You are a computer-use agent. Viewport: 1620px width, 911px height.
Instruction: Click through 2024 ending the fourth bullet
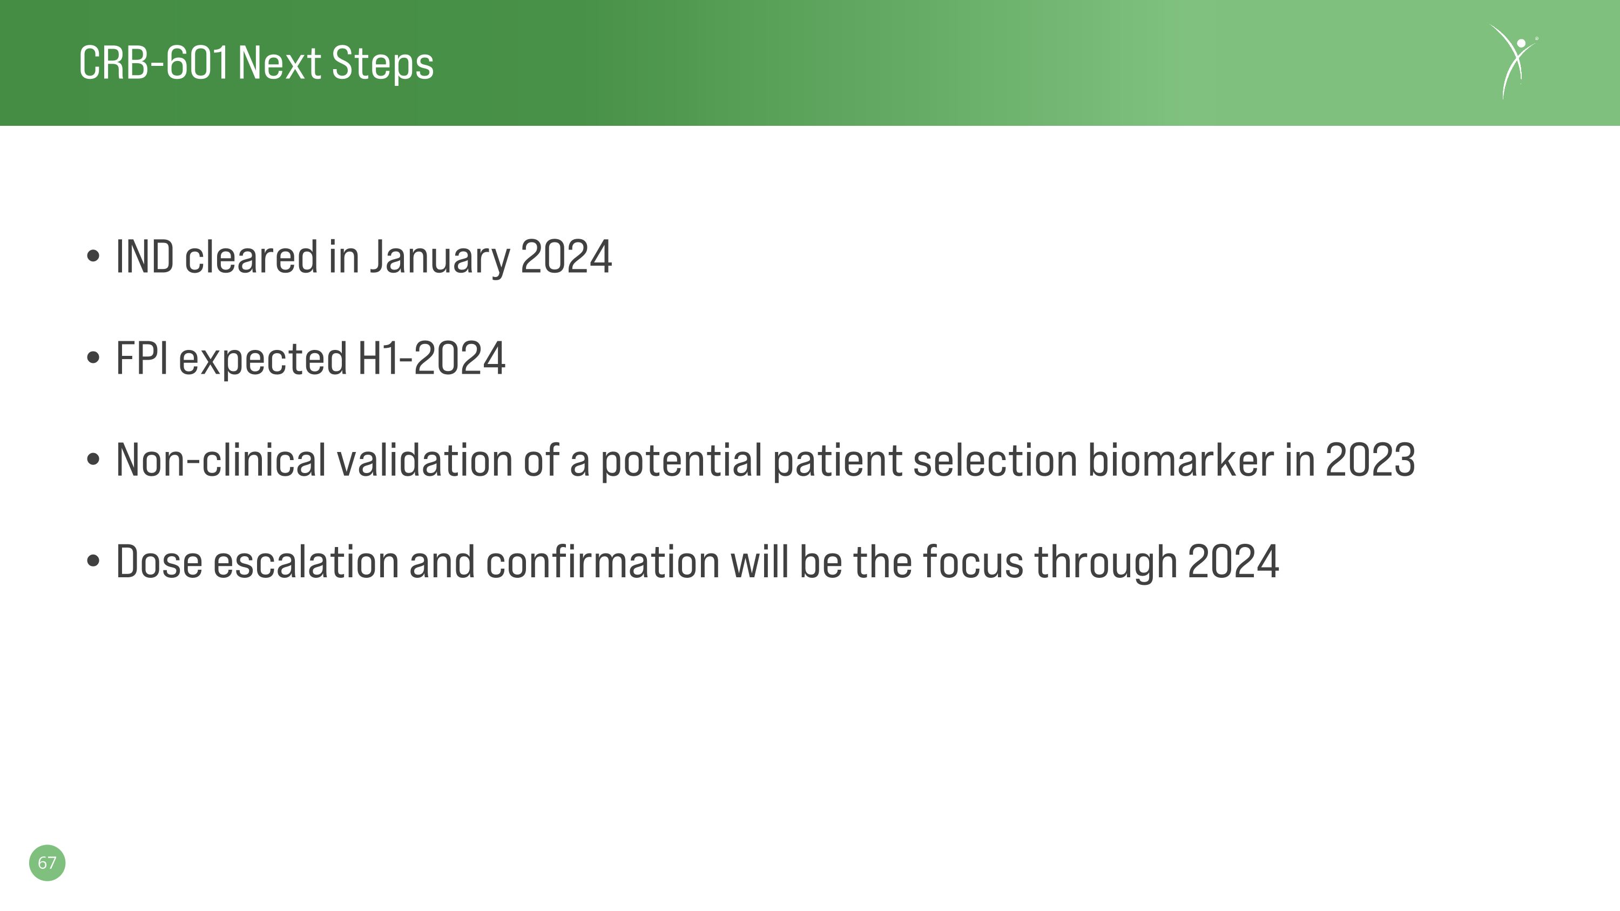click(x=1157, y=563)
